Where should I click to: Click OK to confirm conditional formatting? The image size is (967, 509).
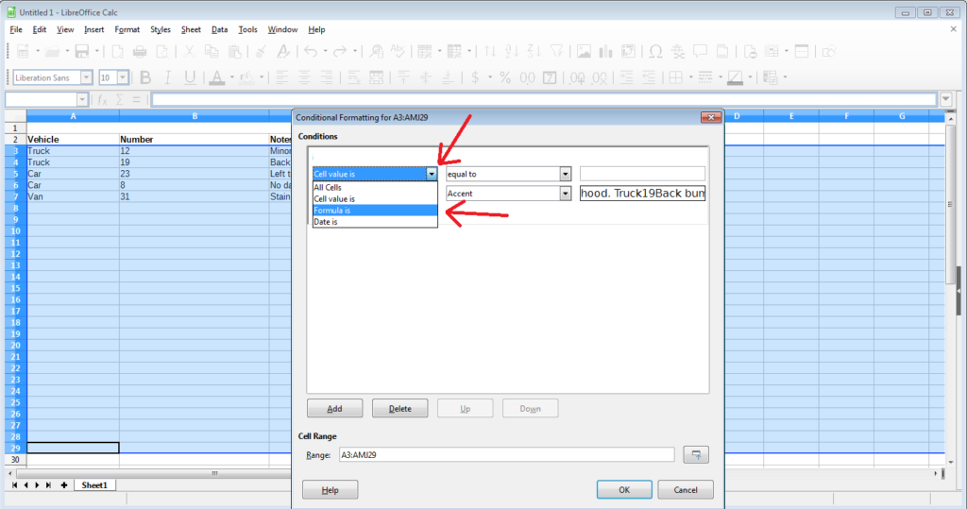coord(624,490)
